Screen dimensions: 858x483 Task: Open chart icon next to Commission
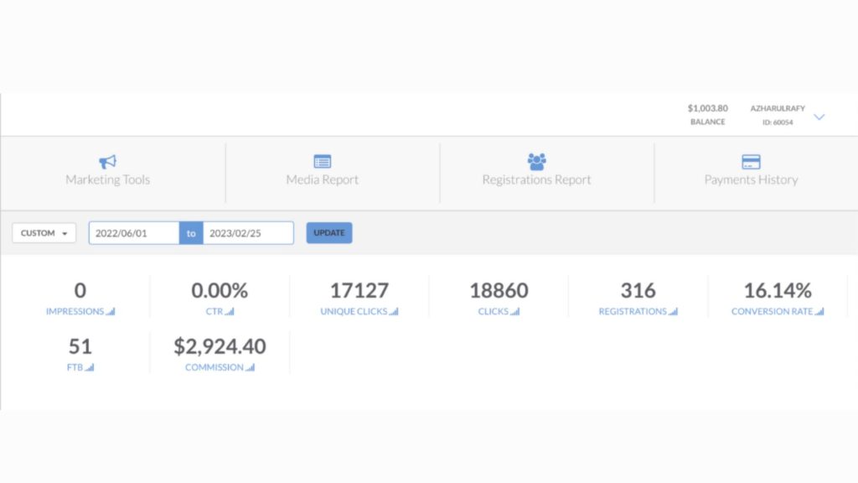coord(250,368)
